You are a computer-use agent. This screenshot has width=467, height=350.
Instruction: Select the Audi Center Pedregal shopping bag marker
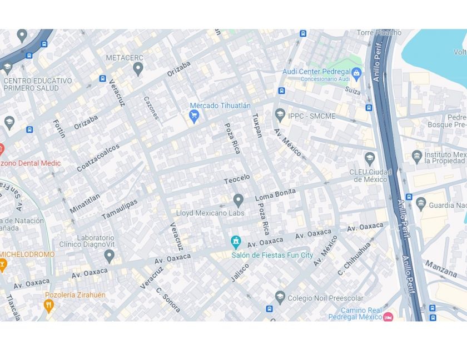(356, 74)
